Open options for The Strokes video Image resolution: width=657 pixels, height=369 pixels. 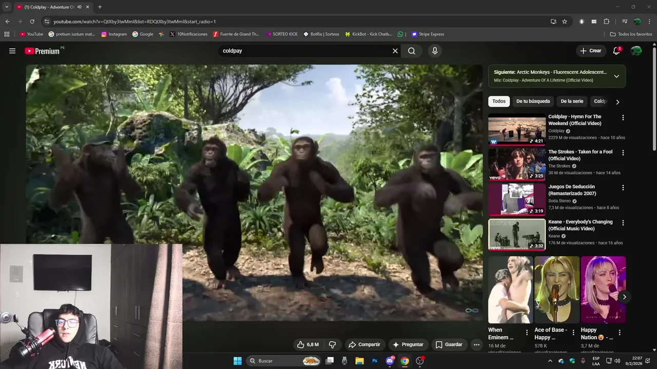click(623, 153)
